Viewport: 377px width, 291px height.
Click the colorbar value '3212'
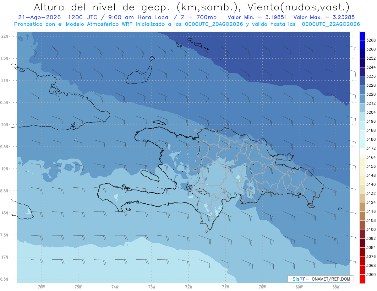click(371, 103)
